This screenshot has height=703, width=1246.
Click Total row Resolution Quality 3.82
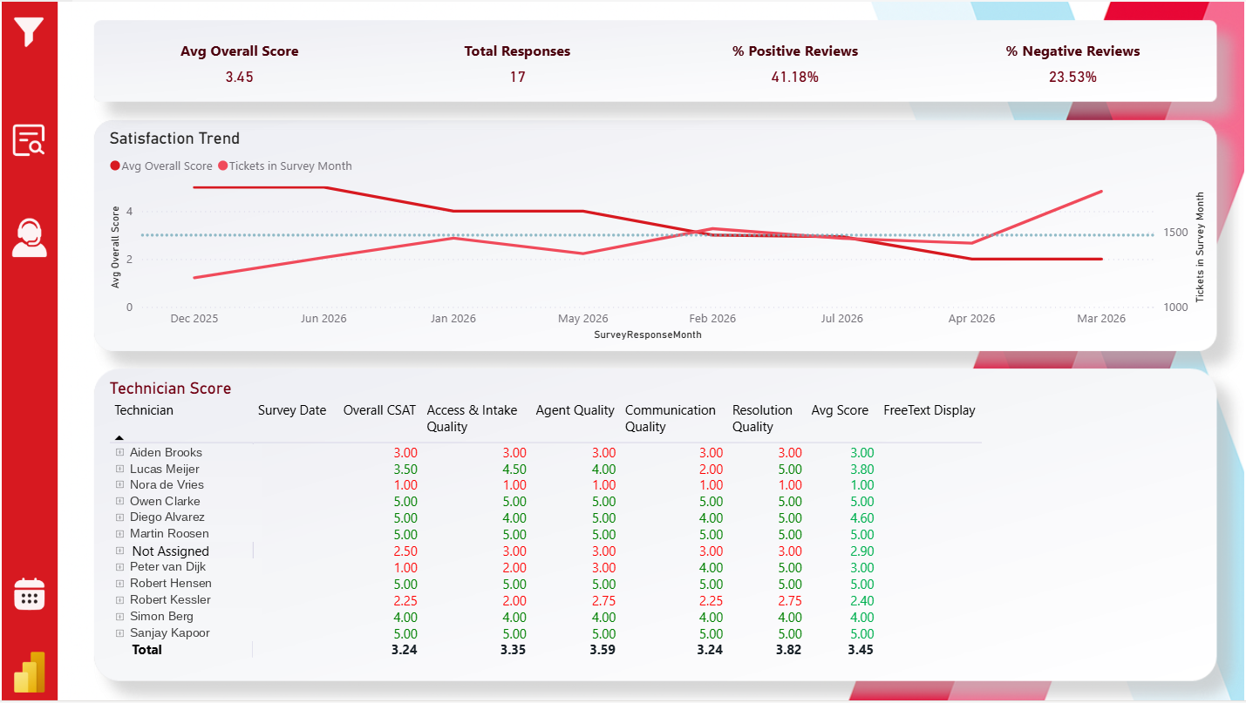point(788,650)
